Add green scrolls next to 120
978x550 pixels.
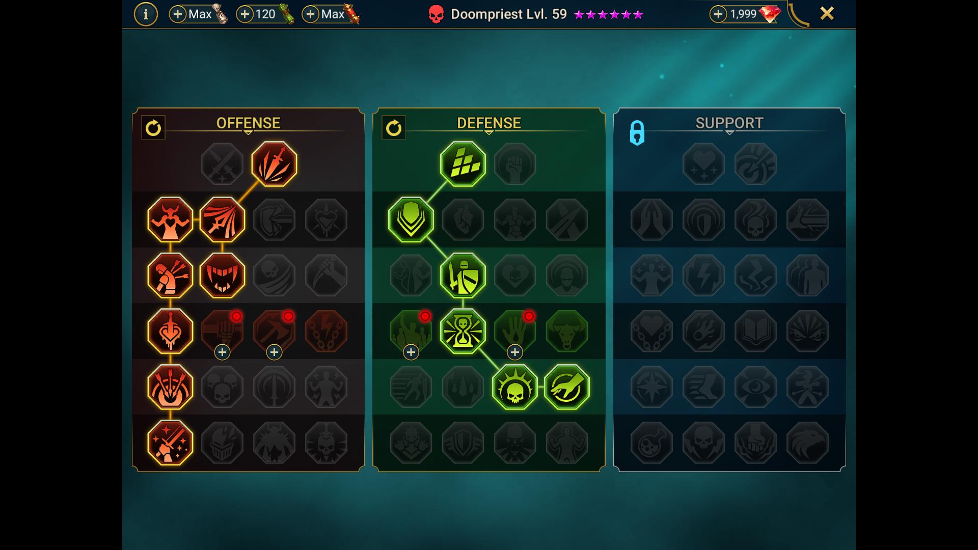coord(245,14)
